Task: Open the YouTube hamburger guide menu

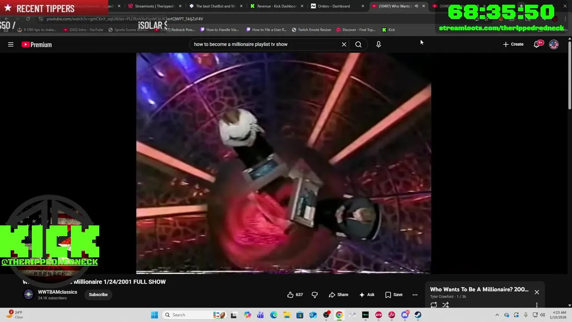Action: (11, 44)
